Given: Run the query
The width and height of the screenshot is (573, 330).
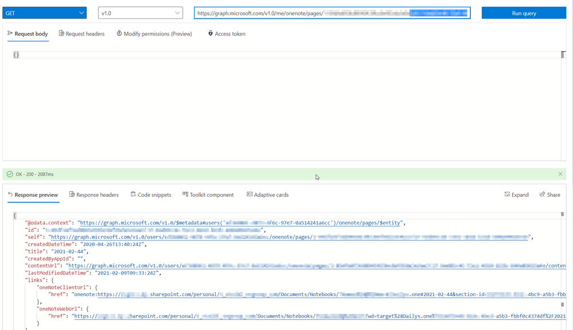Looking at the screenshot, I should [524, 13].
